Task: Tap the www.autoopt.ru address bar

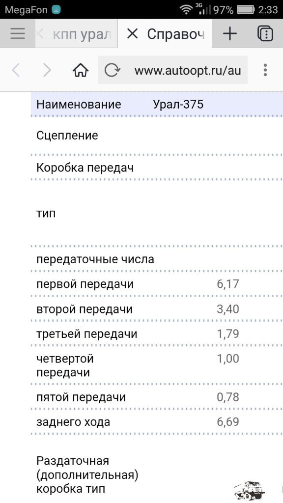Action: coord(173,70)
